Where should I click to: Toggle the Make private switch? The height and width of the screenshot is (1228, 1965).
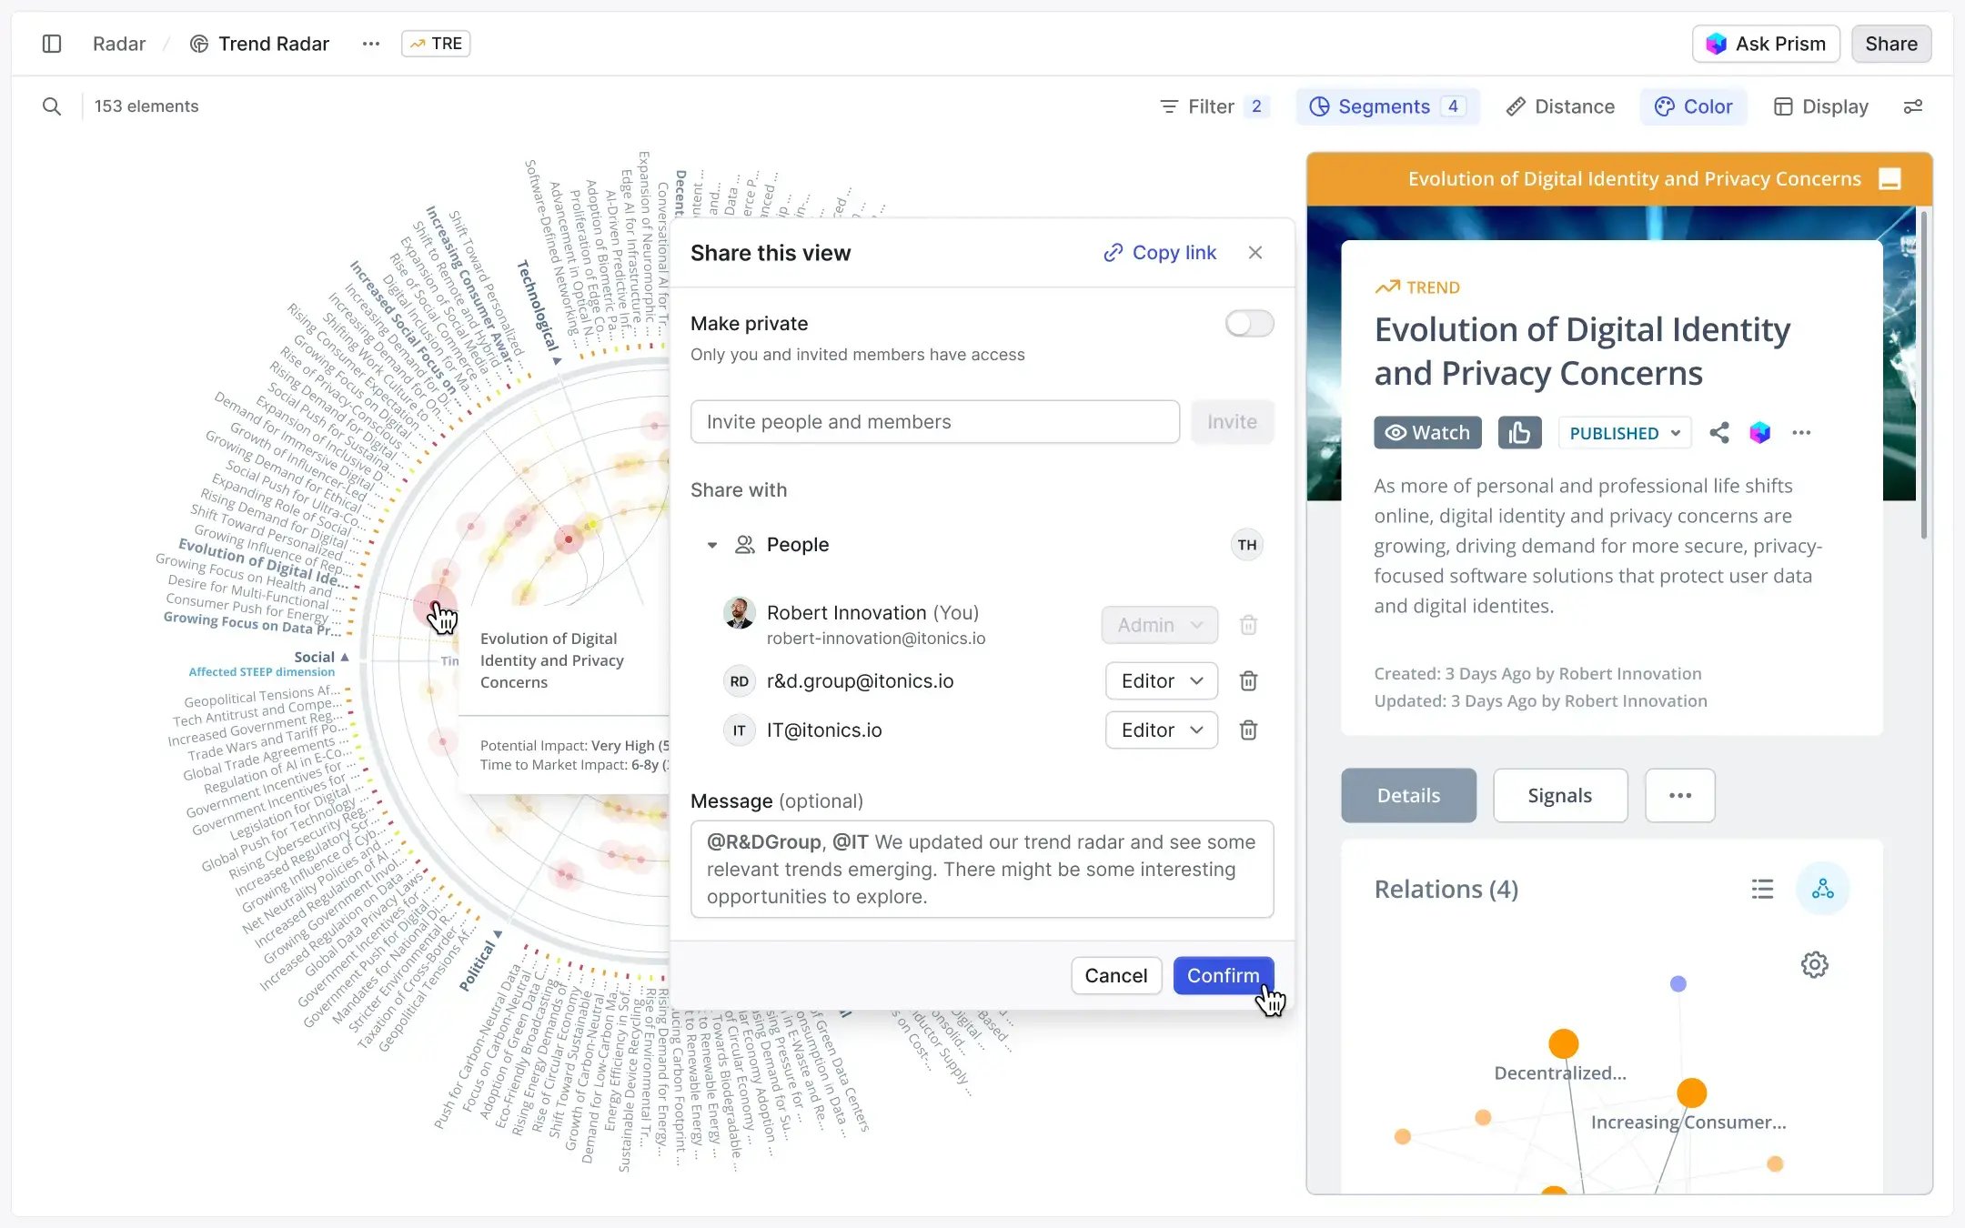point(1249,324)
